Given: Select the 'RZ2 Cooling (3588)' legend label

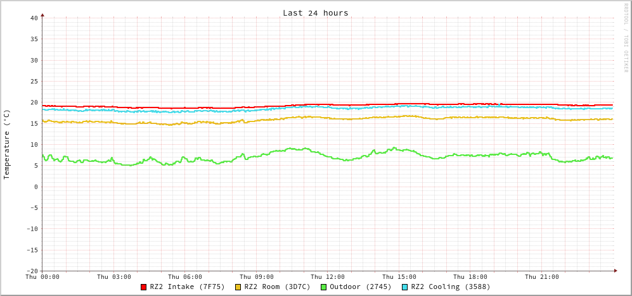Looking at the screenshot, I should pos(450,287).
